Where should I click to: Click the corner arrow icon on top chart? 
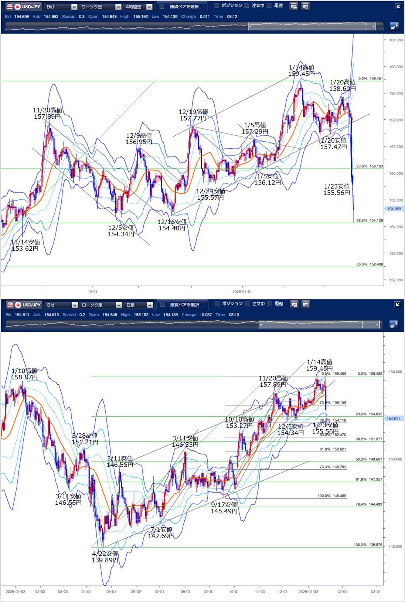398,6
